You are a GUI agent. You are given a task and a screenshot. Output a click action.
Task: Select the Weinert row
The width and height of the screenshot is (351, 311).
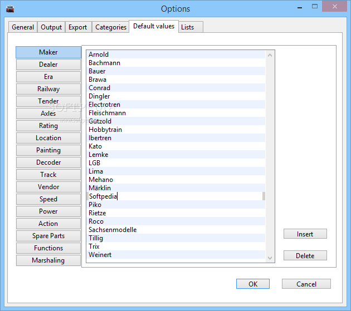[x=176, y=255]
